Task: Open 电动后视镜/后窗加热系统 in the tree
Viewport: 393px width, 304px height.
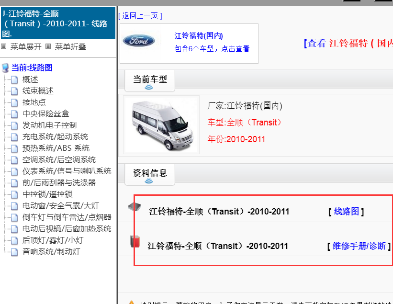Action: click(67, 229)
